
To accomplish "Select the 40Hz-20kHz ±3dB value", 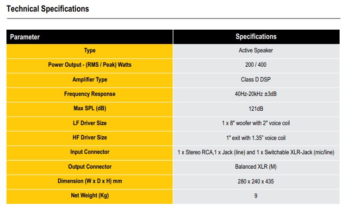I will point(256,94).
